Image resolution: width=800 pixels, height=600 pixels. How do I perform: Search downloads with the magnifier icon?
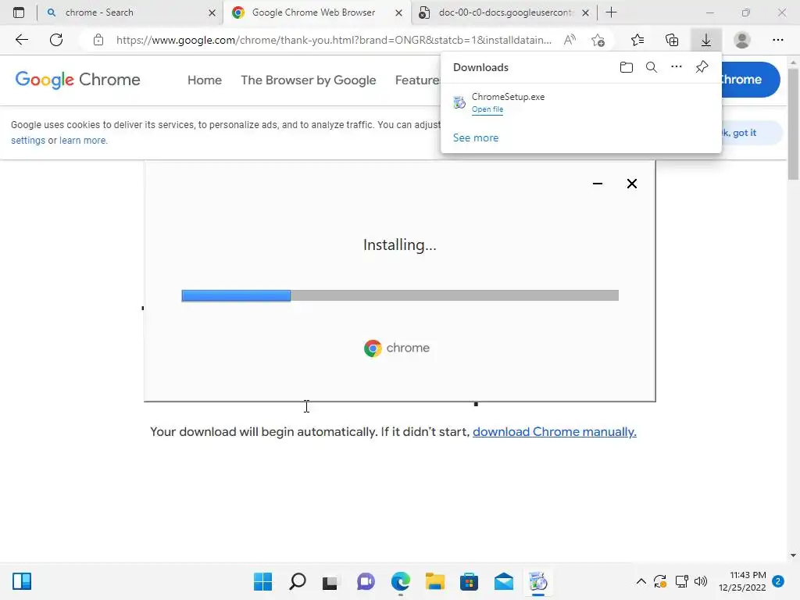651,67
